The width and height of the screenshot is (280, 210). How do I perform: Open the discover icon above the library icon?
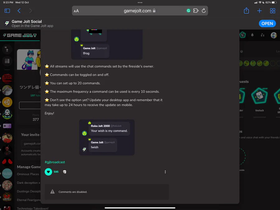coord(7,49)
